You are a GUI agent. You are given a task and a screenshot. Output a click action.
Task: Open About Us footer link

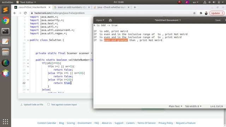pyautogui.click(x=107, y=123)
